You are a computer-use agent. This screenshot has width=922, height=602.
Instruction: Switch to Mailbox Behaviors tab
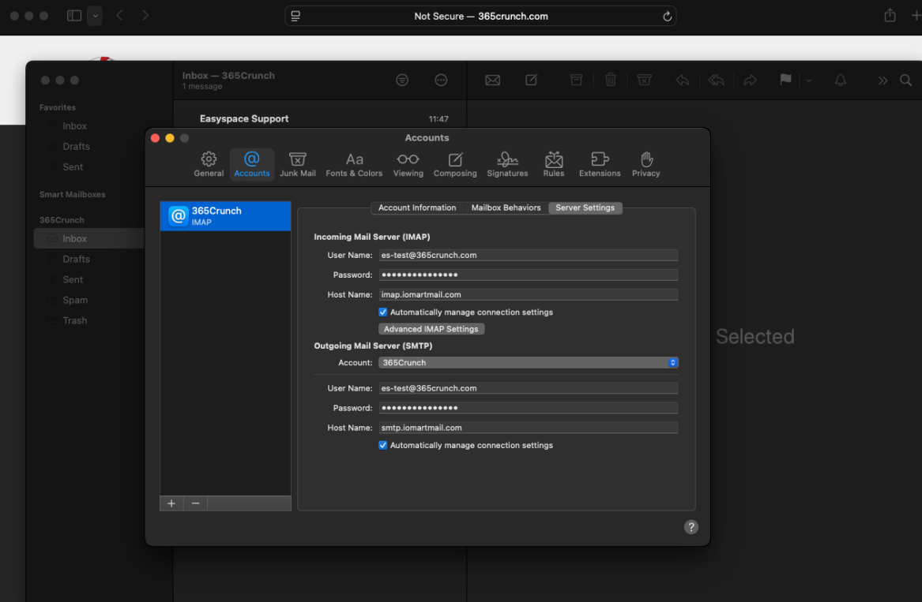(506, 208)
